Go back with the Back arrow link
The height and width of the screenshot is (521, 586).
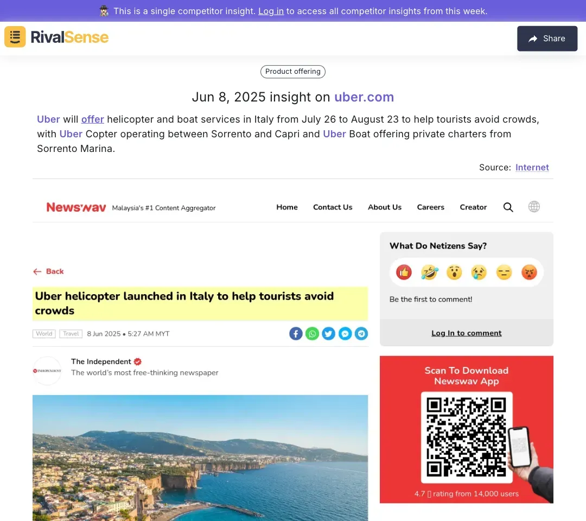(x=49, y=271)
